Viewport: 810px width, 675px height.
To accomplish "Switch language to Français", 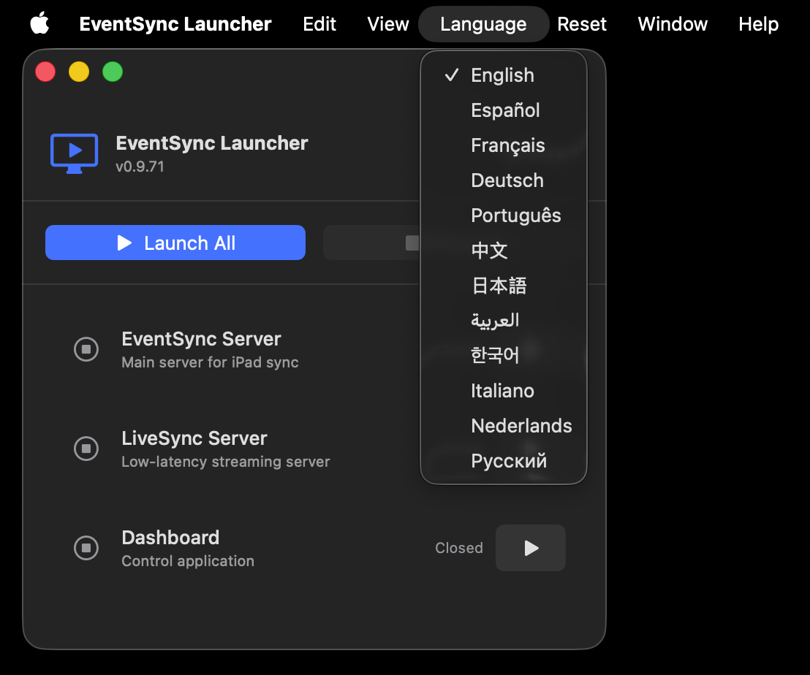I will pyautogui.click(x=504, y=145).
